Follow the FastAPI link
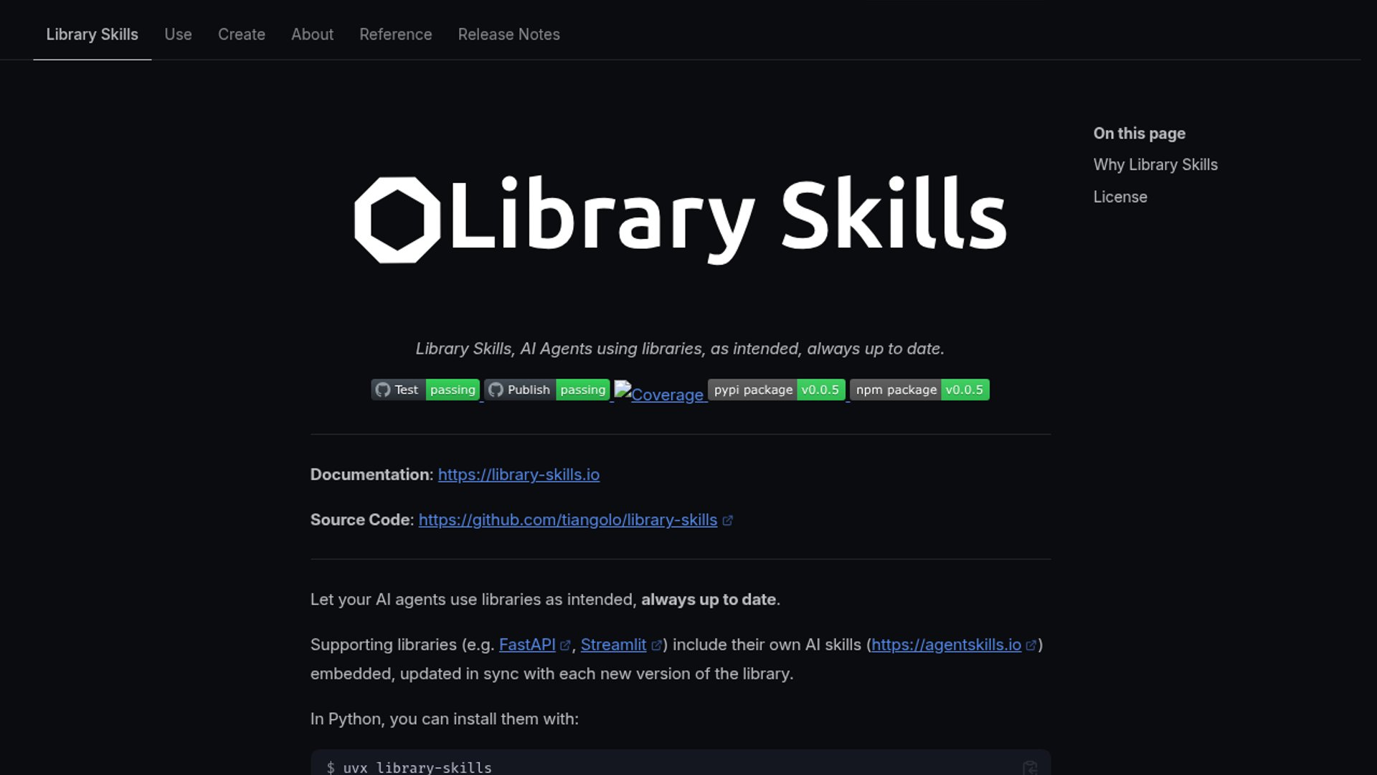This screenshot has height=775, width=1377. click(x=527, y=645)
